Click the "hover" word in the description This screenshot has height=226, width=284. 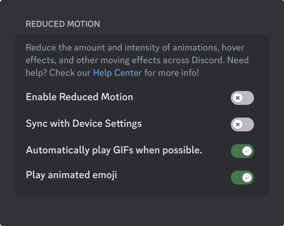233,48
